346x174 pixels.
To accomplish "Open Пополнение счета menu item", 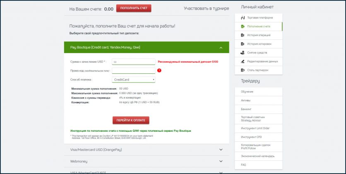I will (x=258, y=27).
